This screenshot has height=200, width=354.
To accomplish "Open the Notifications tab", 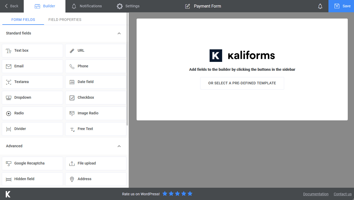I will 87,6.
